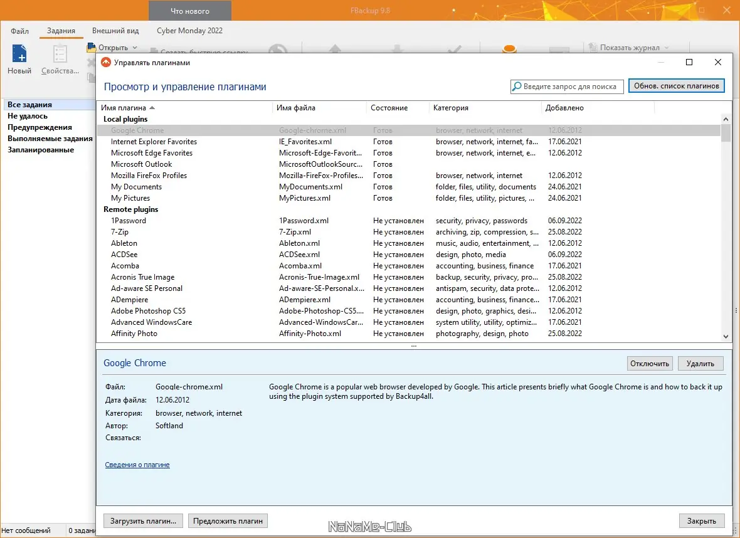Switch to the Файл menu tab
The image size is (740, 538).
[20, 31]
